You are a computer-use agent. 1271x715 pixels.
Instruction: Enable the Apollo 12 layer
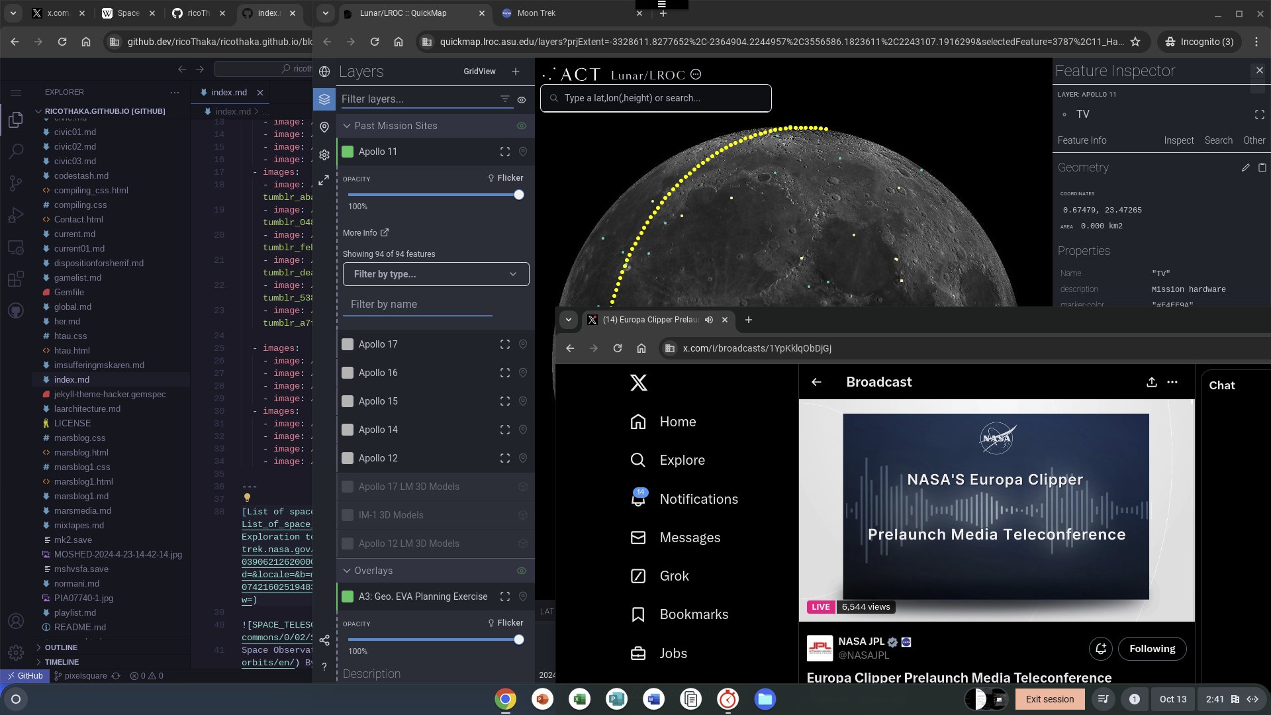point(348,458)
